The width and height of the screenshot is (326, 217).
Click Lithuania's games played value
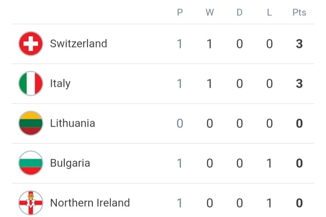tap(180, 123)
